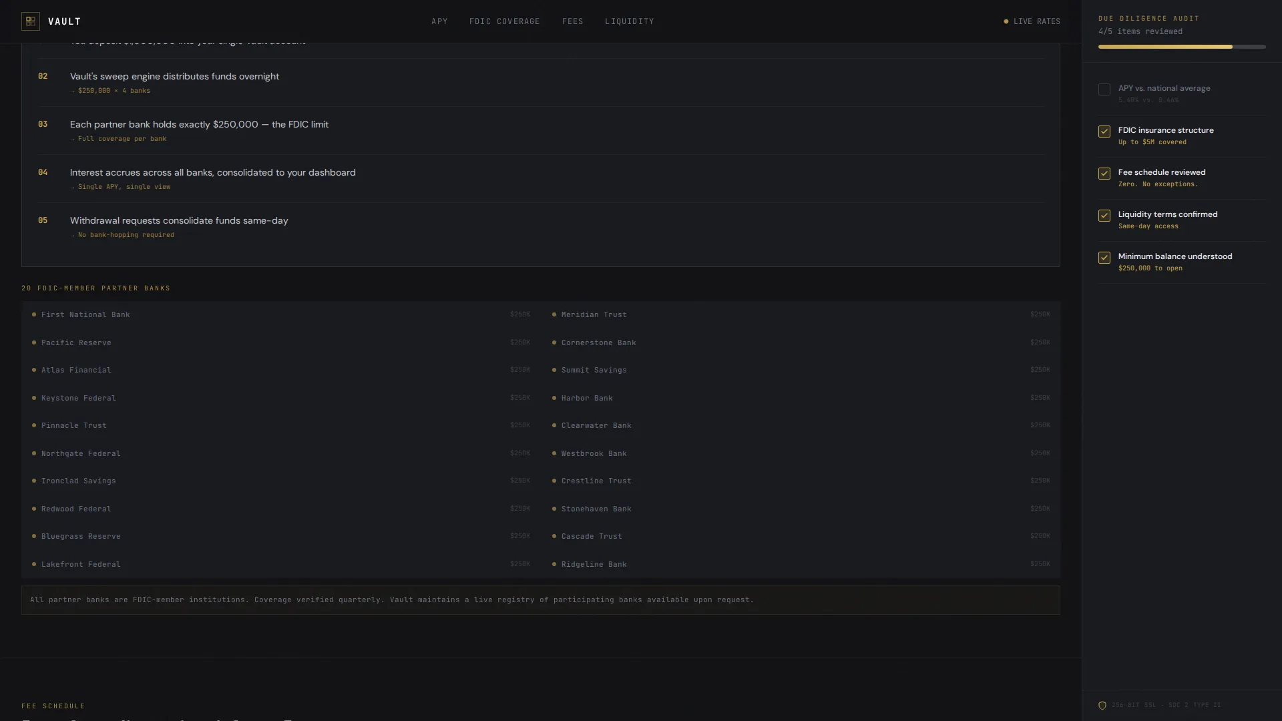This screenshot has height=721, width=1282.
Task: Select Redwood Federal bank row
Action: coord(281,509)
